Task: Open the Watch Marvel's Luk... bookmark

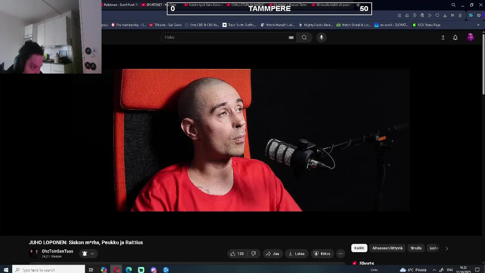Action: [x=277, y=25]
